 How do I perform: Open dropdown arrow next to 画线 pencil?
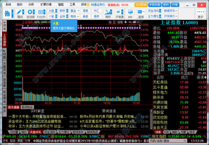click(x=23, y=12)
